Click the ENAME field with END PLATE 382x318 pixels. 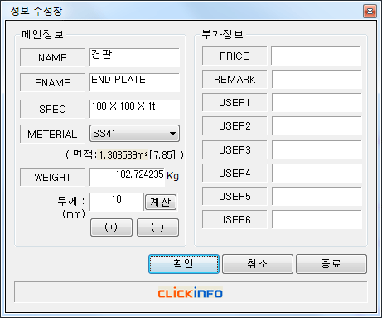click(134, 82)
